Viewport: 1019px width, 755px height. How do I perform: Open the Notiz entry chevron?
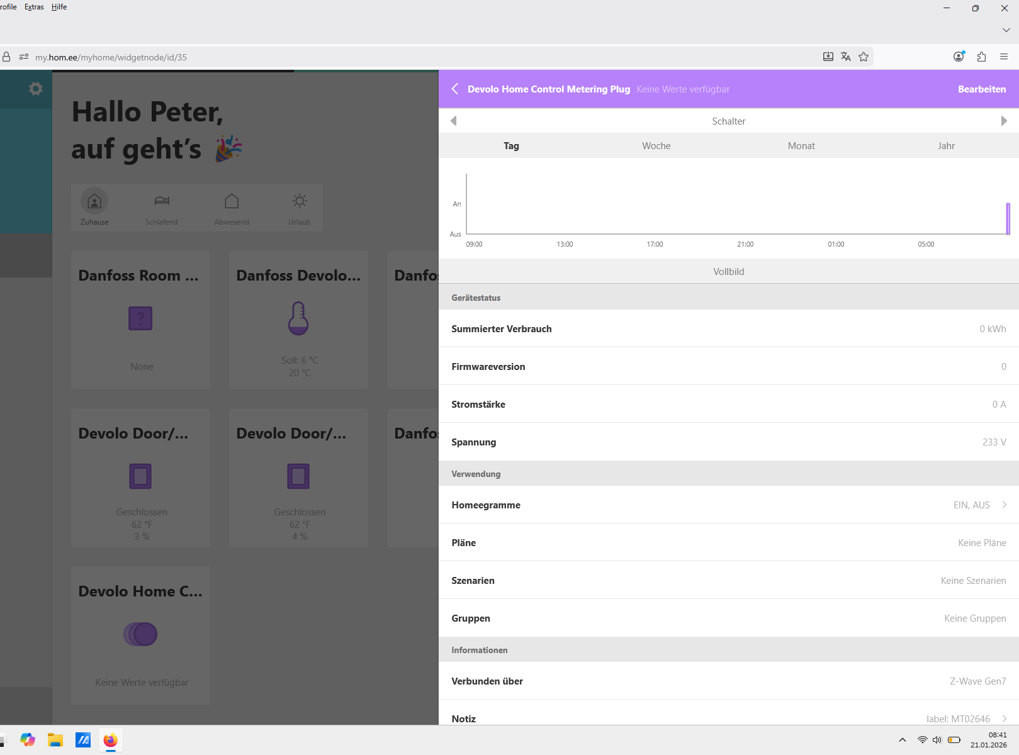(x=1004, y=718)
